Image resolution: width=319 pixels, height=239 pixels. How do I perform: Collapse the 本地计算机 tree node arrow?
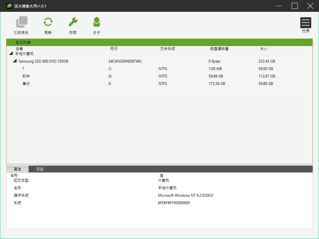click(x=11, y=54)
